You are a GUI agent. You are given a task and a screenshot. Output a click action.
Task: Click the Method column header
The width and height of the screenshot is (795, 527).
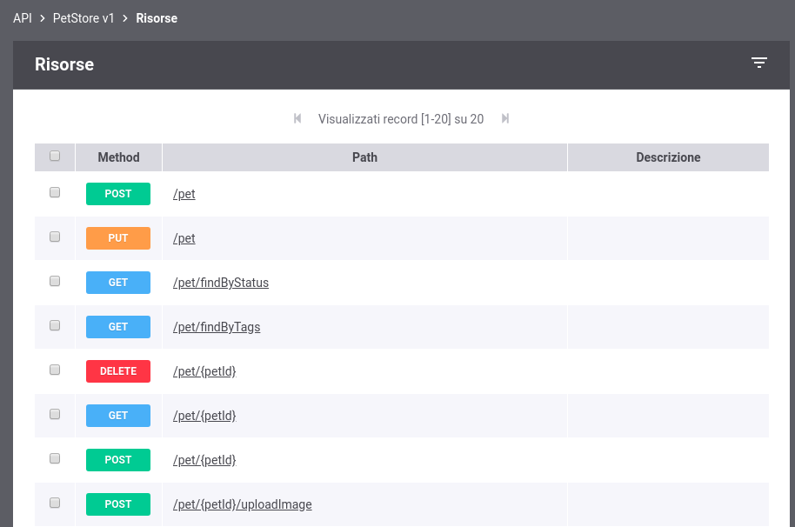(x=118, y=157)
